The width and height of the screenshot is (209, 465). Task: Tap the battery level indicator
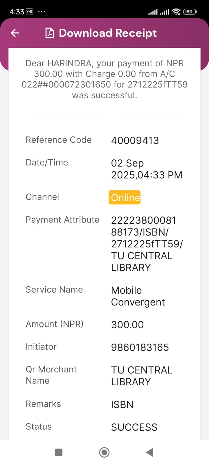[x=190, y=12]
